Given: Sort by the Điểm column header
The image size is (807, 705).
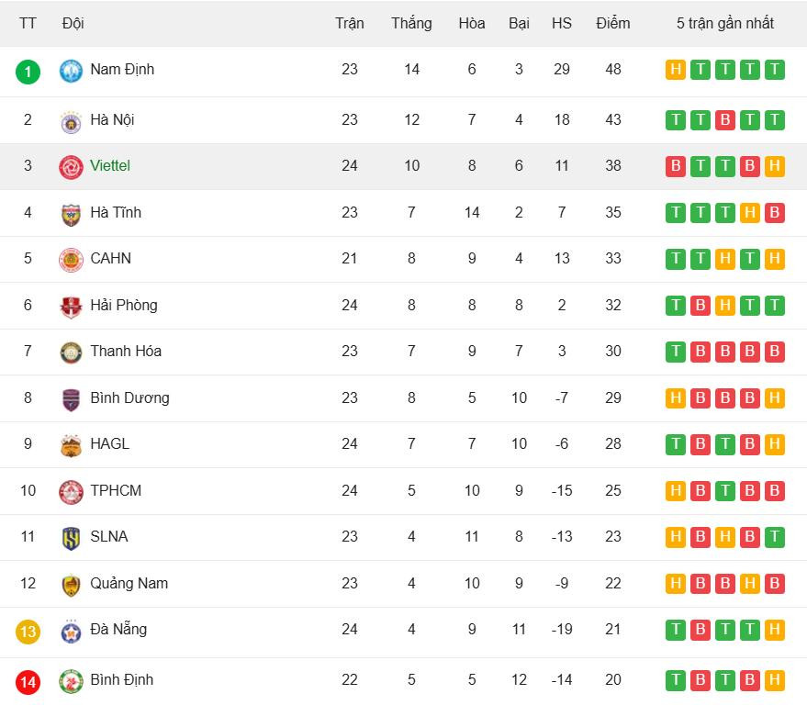Looking at the screenshot, I should pos(612,24).
